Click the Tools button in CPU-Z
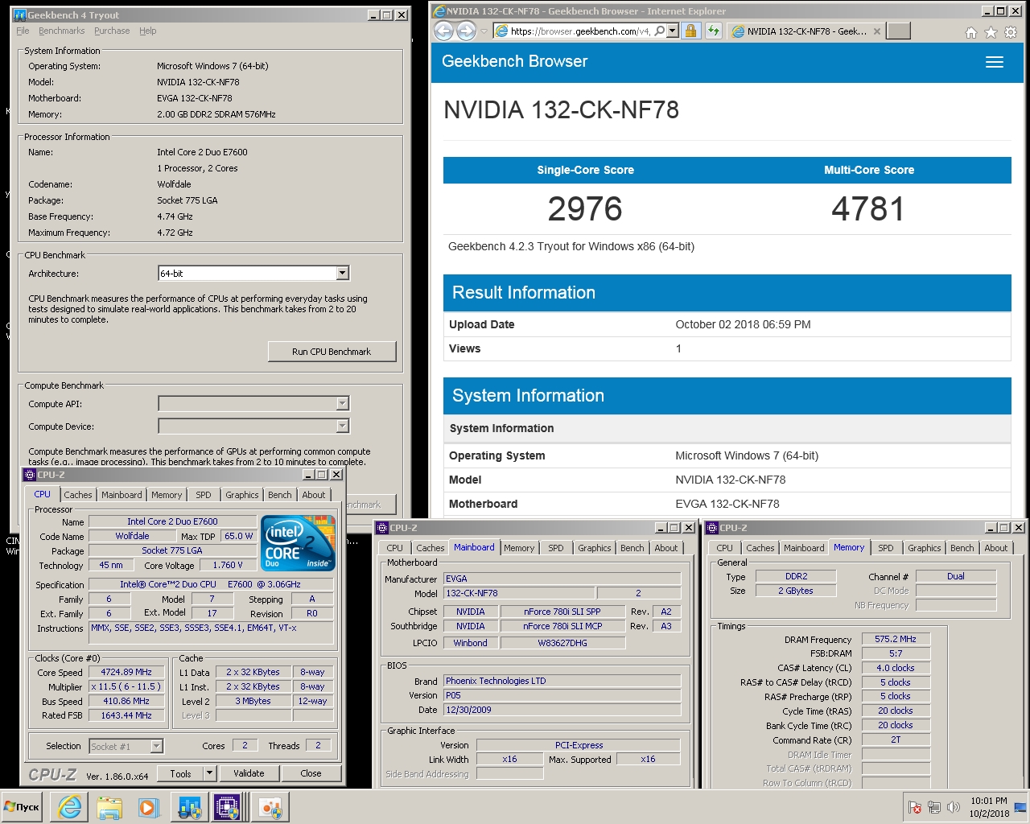 point(180,773)
